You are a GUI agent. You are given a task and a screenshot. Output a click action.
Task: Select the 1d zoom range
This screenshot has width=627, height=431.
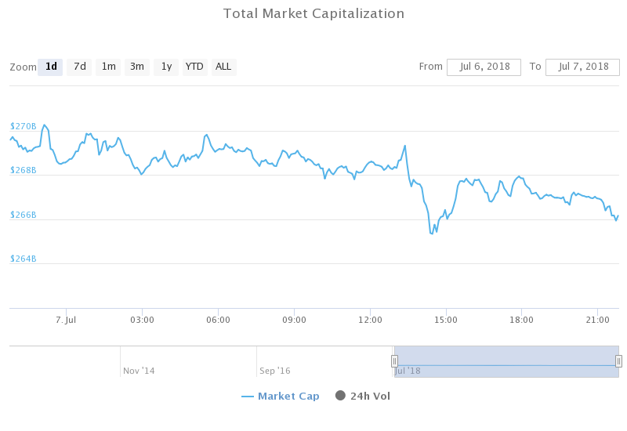tap(51, 67)
